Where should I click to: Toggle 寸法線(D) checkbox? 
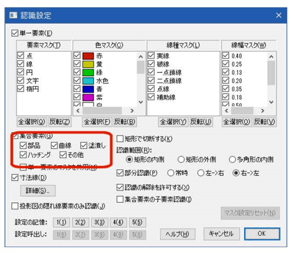[15, 178]
